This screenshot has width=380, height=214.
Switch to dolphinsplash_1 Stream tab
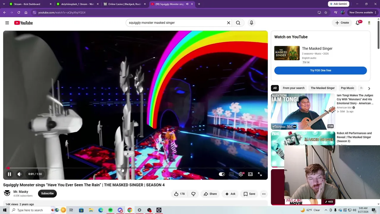coord(77,4)
